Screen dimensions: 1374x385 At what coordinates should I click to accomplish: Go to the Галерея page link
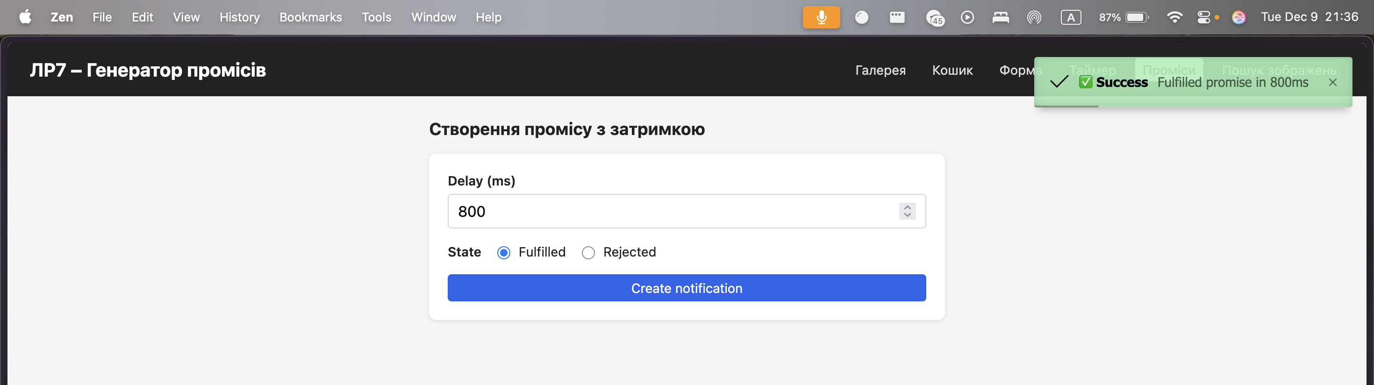[x=880, y=70]
